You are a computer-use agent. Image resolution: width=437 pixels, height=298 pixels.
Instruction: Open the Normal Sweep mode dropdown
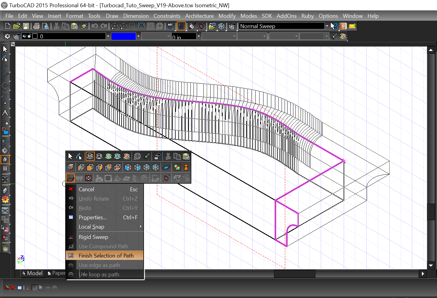(x=327, y=26)
